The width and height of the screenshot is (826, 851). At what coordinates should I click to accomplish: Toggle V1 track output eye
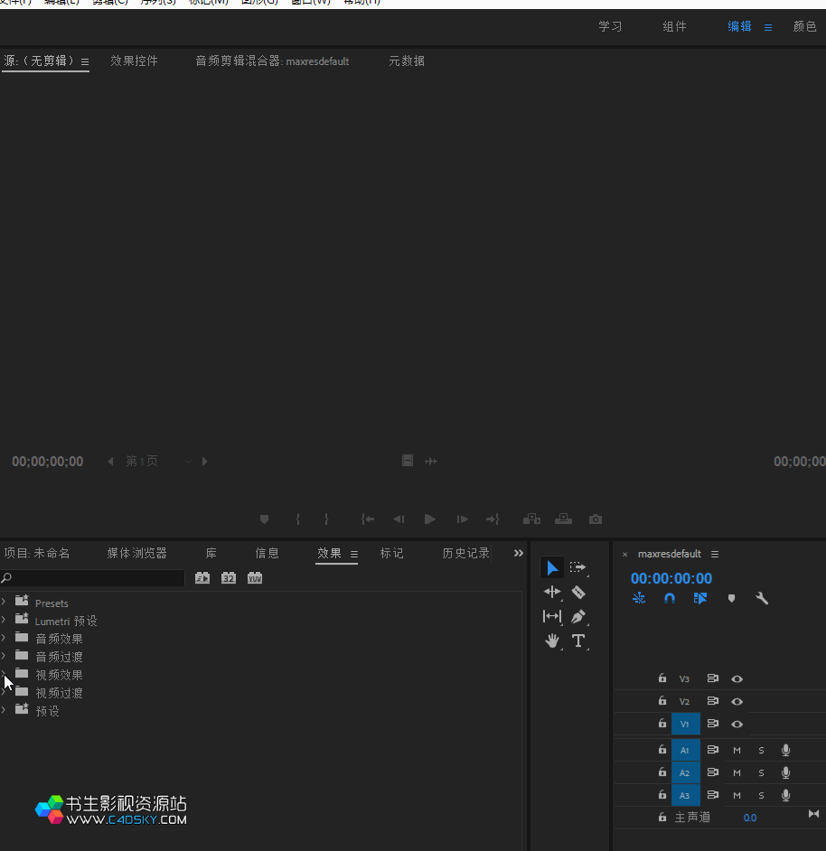(x=737, y=724)
